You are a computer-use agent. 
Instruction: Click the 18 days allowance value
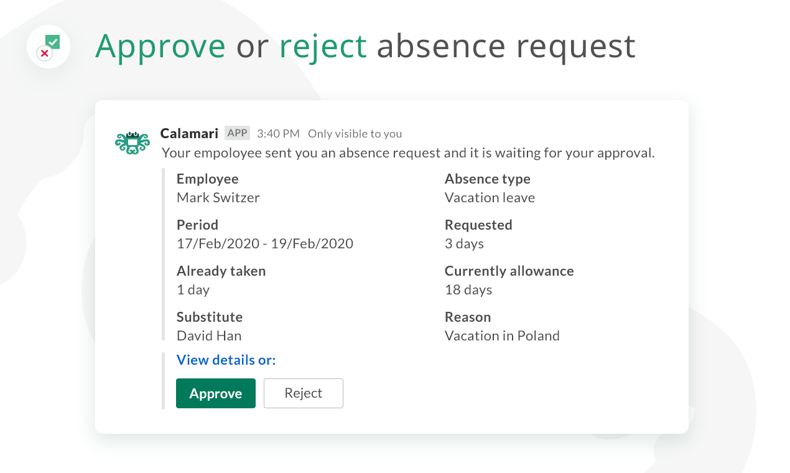coord(468,290)
